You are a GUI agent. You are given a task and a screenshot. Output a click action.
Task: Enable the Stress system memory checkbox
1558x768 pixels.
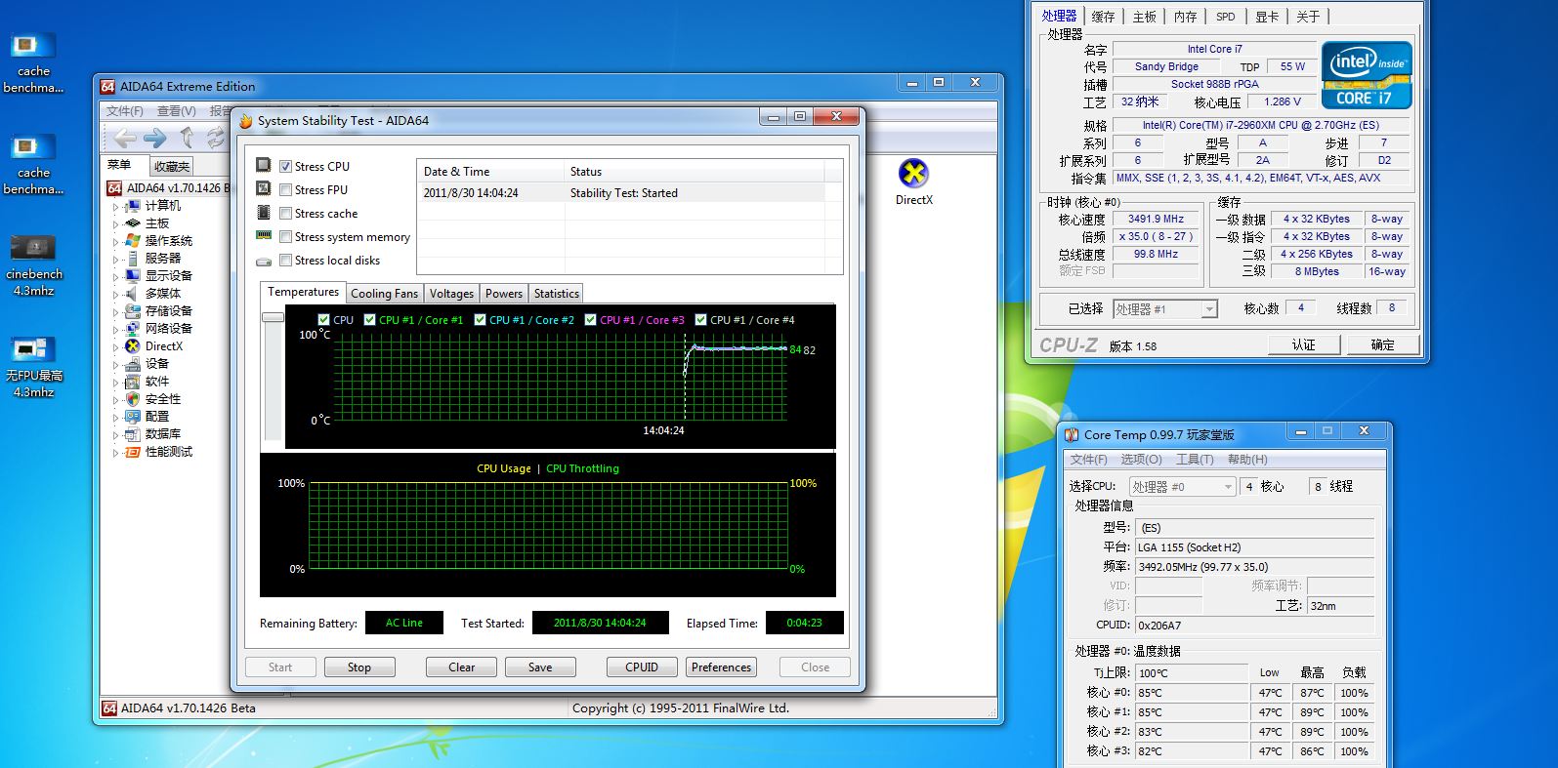click(x=285, y=237)
